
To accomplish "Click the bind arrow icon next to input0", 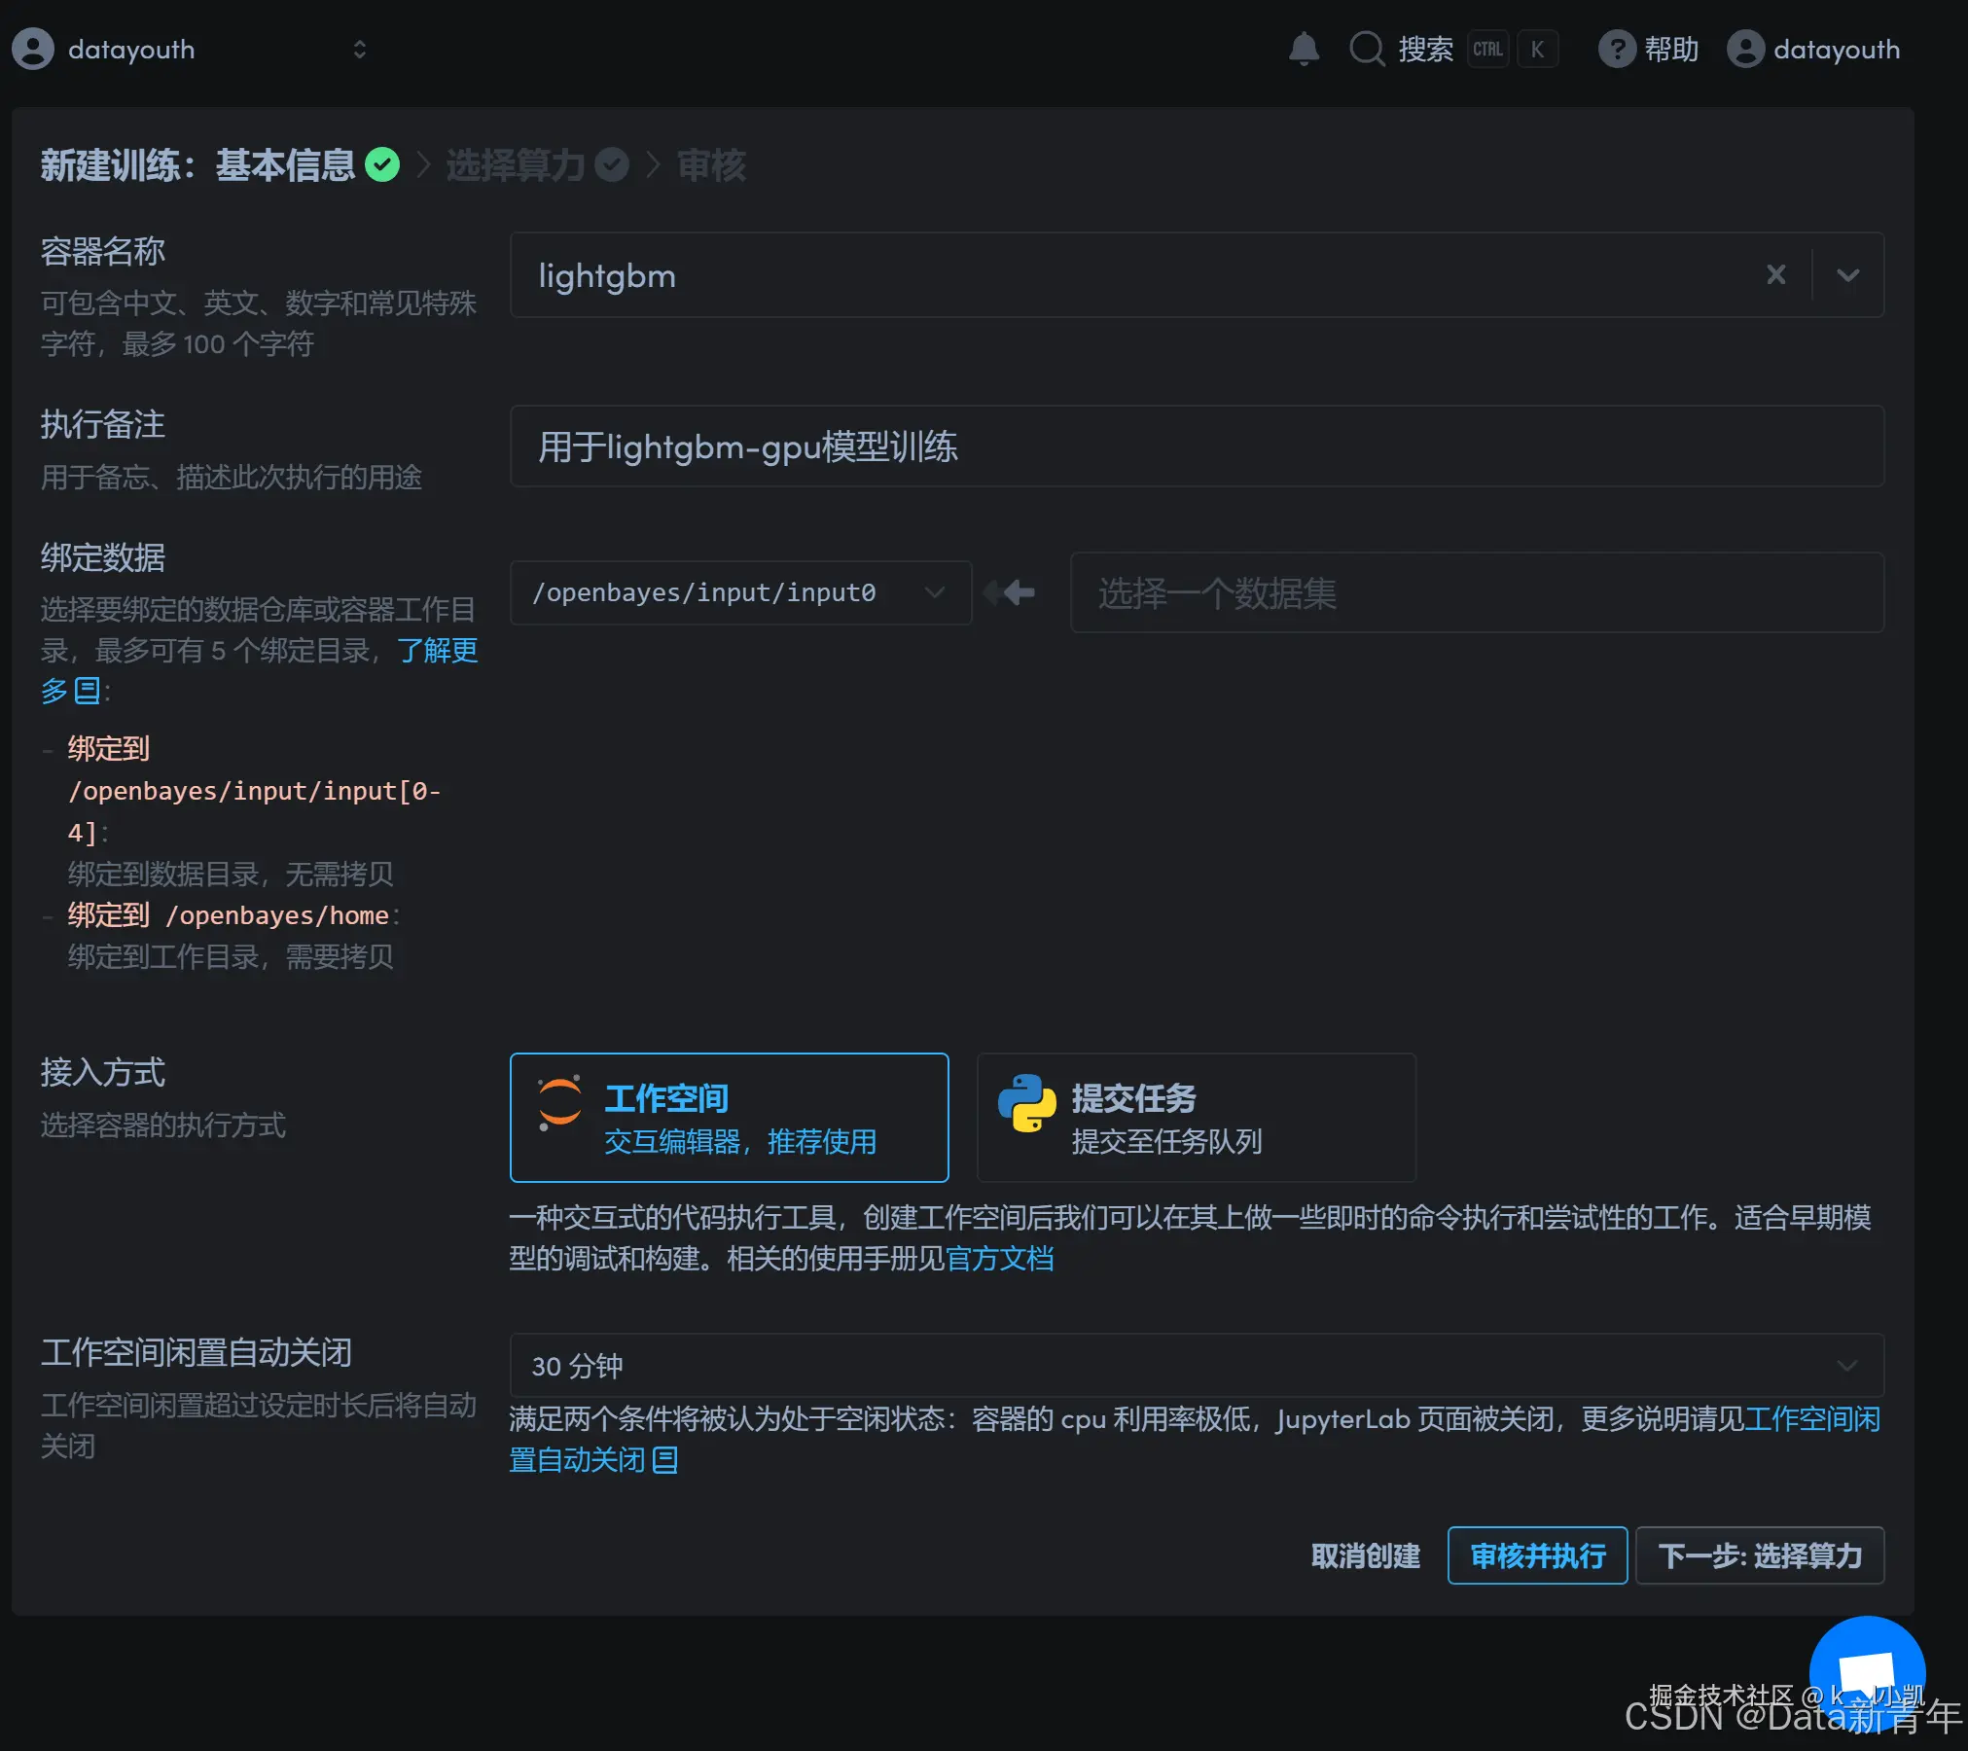I will click(x=1010, y=592).
